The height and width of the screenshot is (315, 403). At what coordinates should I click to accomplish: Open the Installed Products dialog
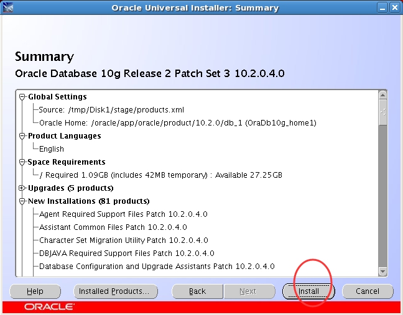[x=116, y=291]
